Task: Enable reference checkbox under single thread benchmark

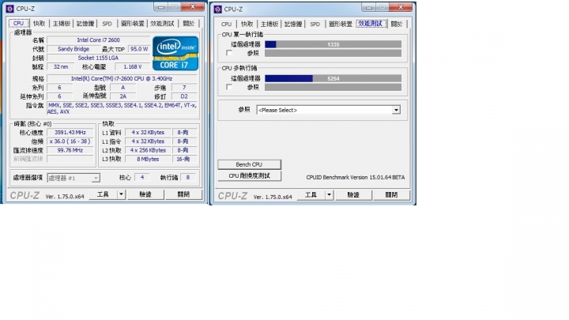Action: coord(229,54)
